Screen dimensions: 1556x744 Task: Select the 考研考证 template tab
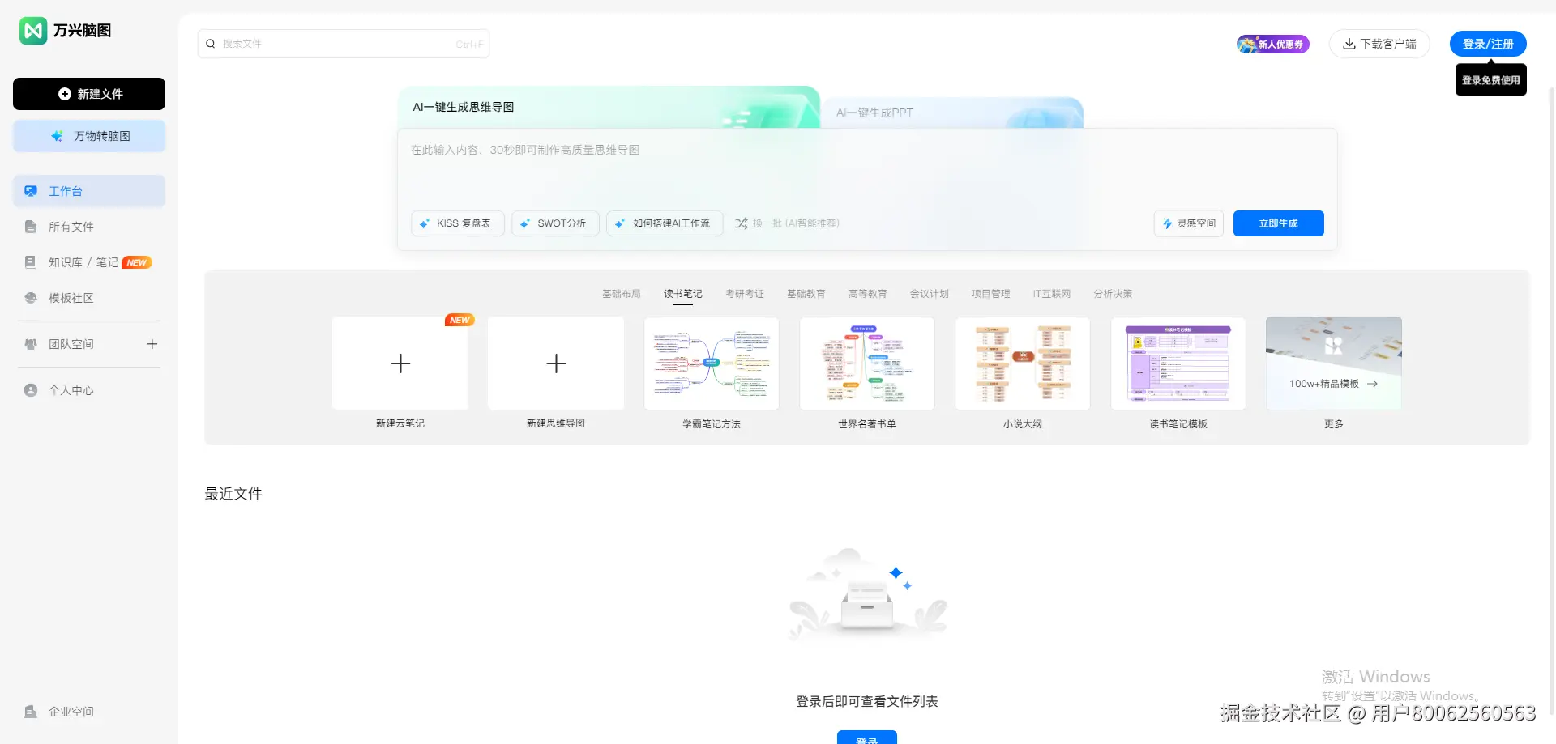(745, 294)
